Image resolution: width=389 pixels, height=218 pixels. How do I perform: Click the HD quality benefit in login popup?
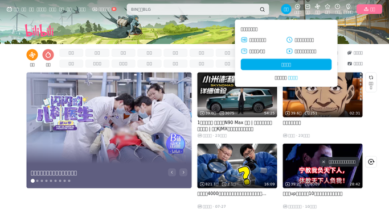click(253, 40)
